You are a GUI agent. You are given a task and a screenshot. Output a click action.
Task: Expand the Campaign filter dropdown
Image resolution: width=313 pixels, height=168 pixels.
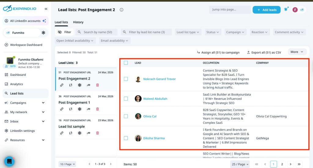point(235,32)
